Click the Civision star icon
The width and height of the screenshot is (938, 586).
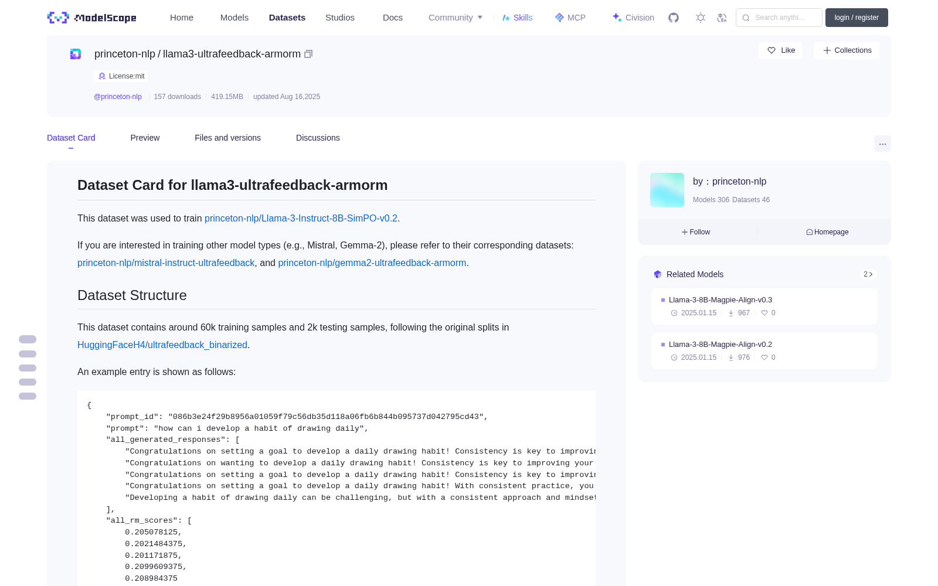[x=617, y=18]
